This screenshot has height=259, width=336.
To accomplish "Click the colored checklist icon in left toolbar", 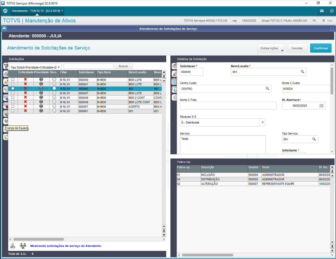I will pos(6,137).
